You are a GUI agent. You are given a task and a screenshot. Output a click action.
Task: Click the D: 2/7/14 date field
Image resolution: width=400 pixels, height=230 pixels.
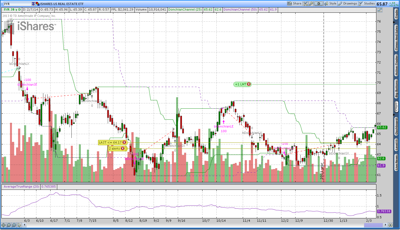pyautogui.click(x=30, y=10)
